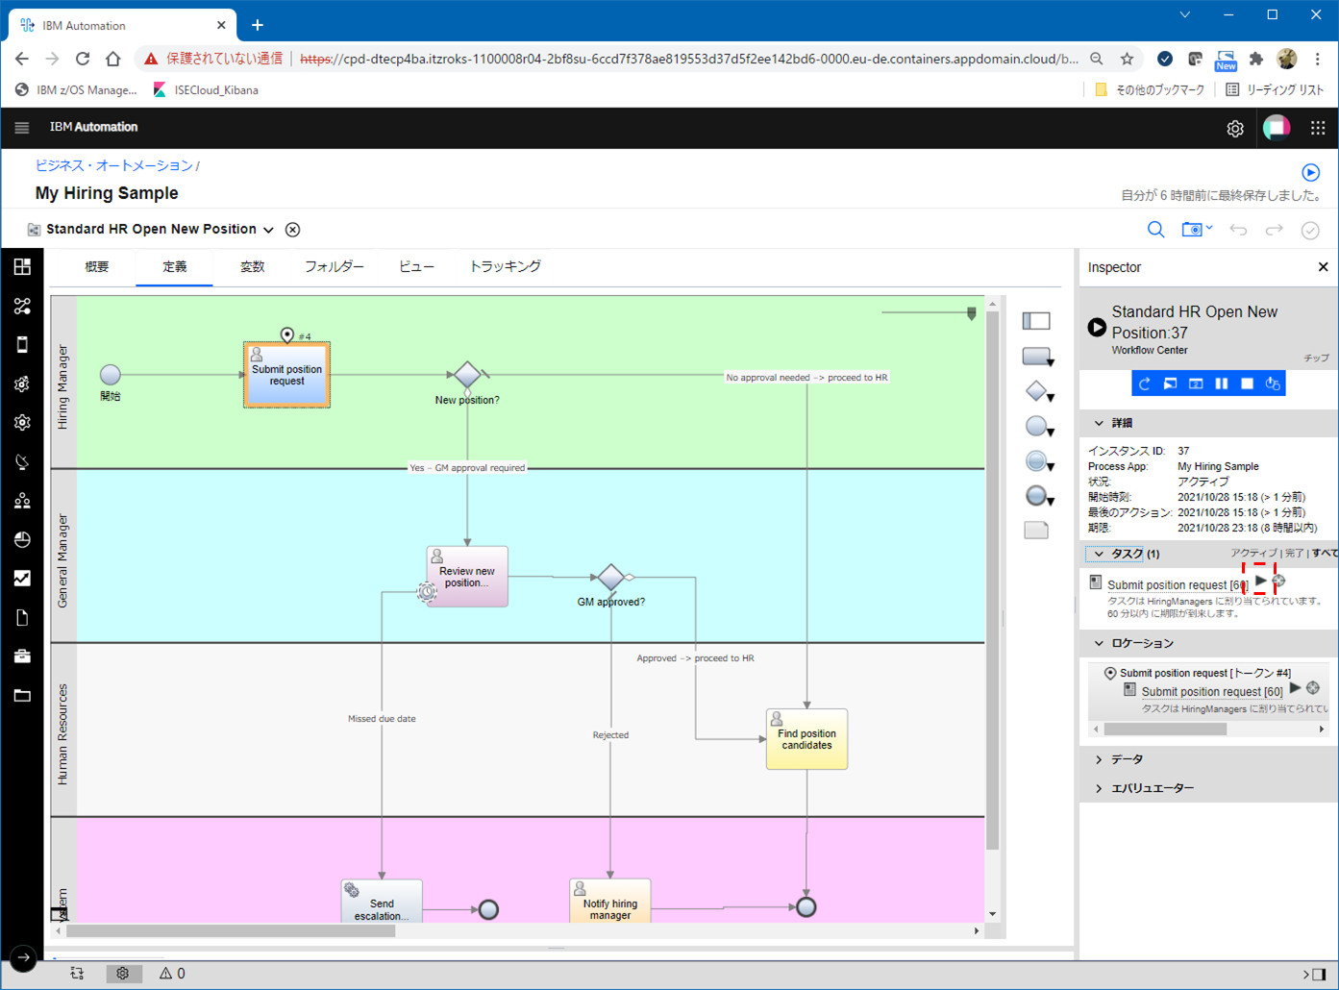The width and height of the screenshot is (1339, 990).
Task: Open the ISECloud_Kibana bookmark
Action: (206, 89)
